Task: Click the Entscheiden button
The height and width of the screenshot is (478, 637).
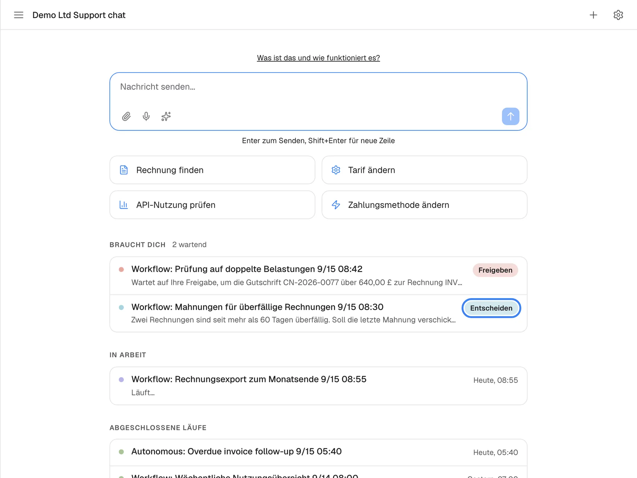Action: (x=491, y=308)
